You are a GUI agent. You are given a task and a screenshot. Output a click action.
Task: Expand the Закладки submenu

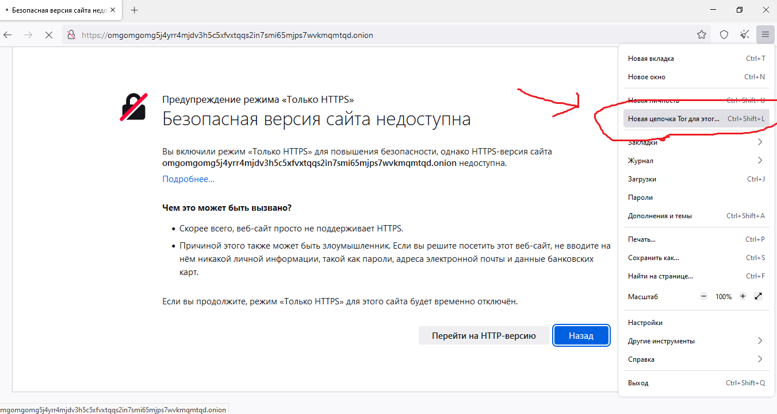[x=696, y=142]
